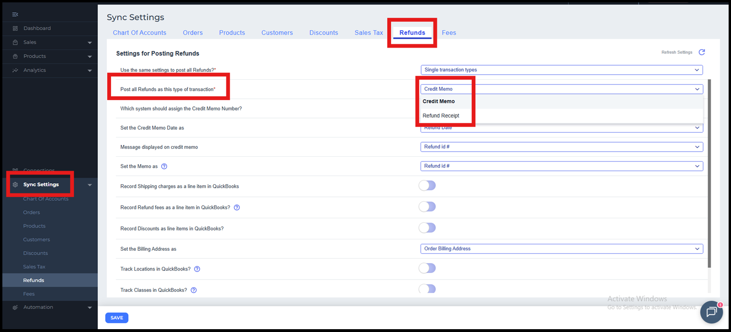Click help icon beside Track Locations in QuickBooks
This screenshot has width=731, height=332.
[197, 269]
